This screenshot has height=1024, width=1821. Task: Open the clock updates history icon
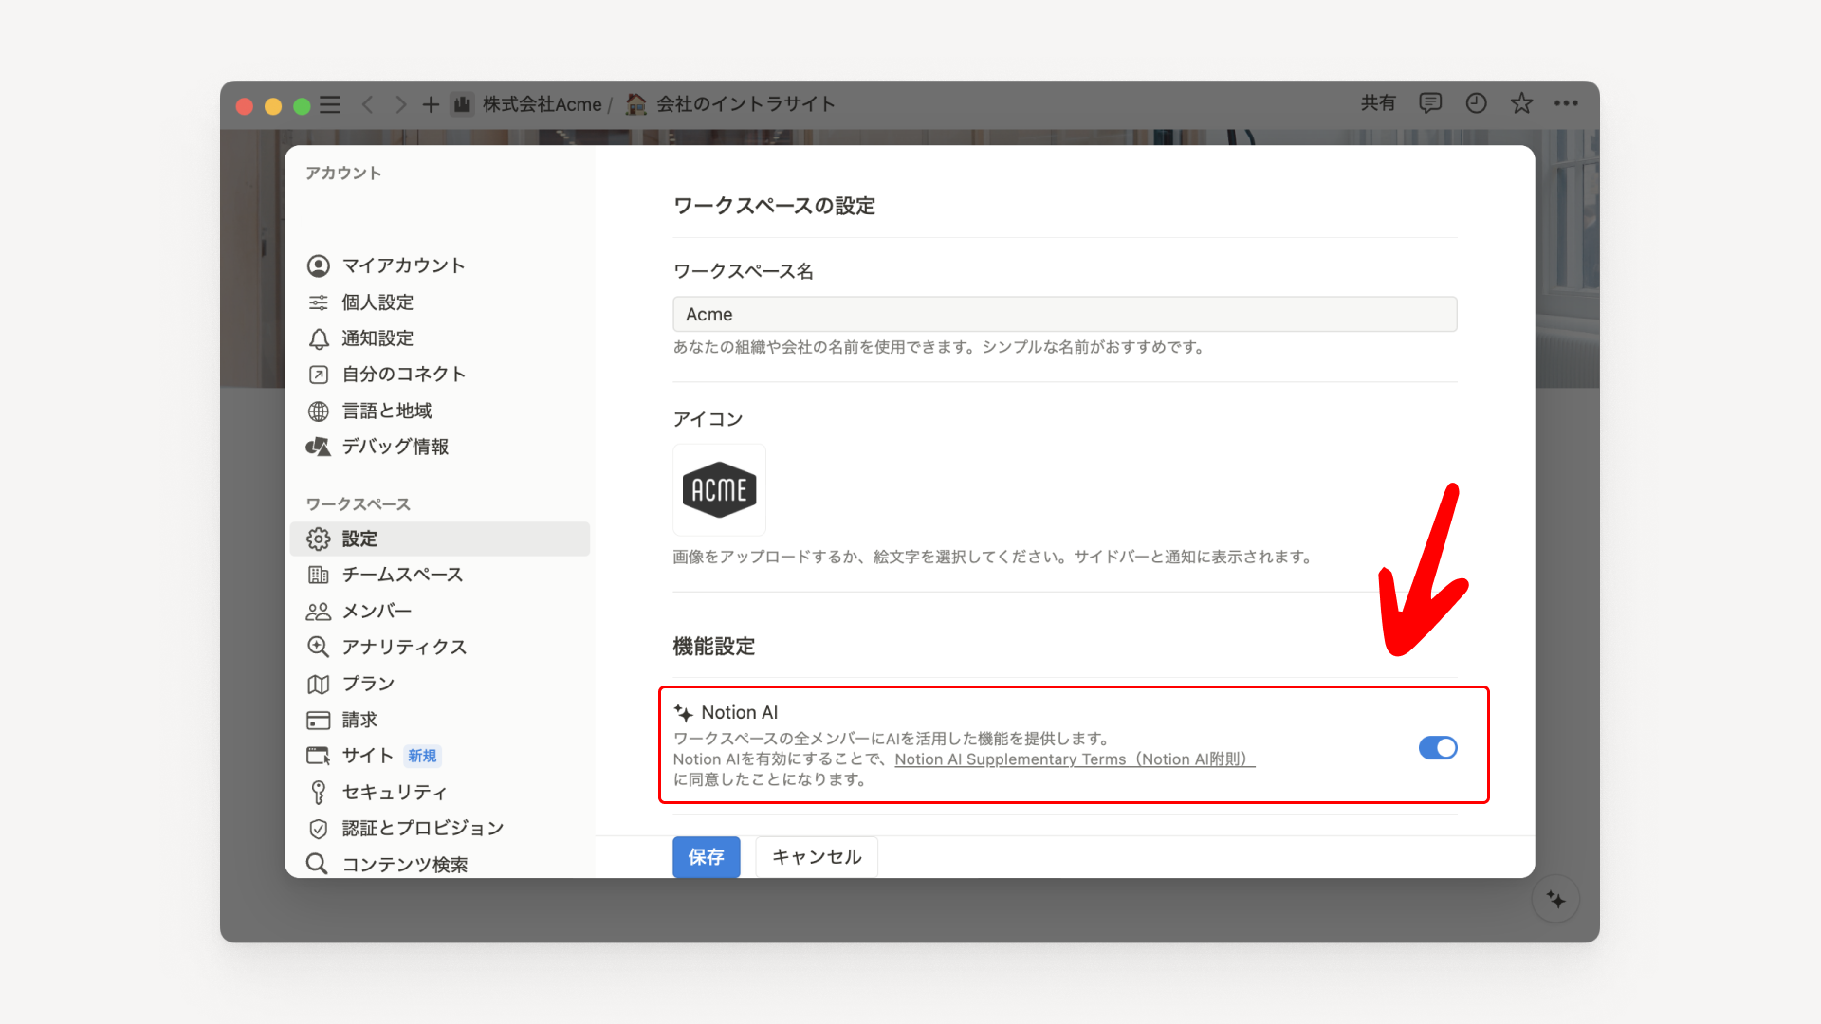click(x=1476, y=103)
